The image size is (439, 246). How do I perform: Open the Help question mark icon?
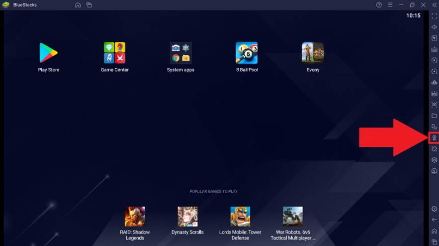(379, 5)
